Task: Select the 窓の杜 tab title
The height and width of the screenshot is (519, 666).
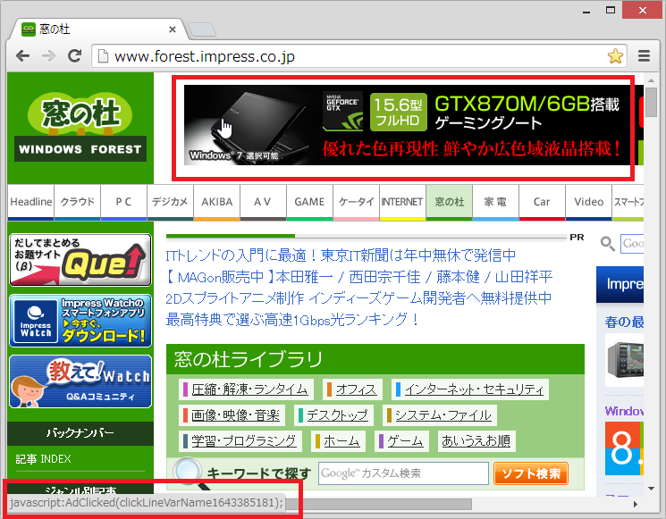Action: (x=55, y=29)
